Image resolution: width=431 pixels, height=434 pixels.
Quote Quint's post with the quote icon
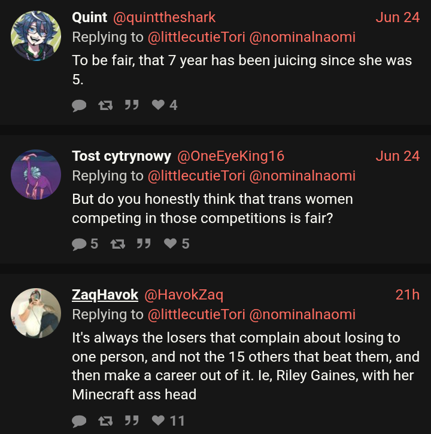(131, 106)
